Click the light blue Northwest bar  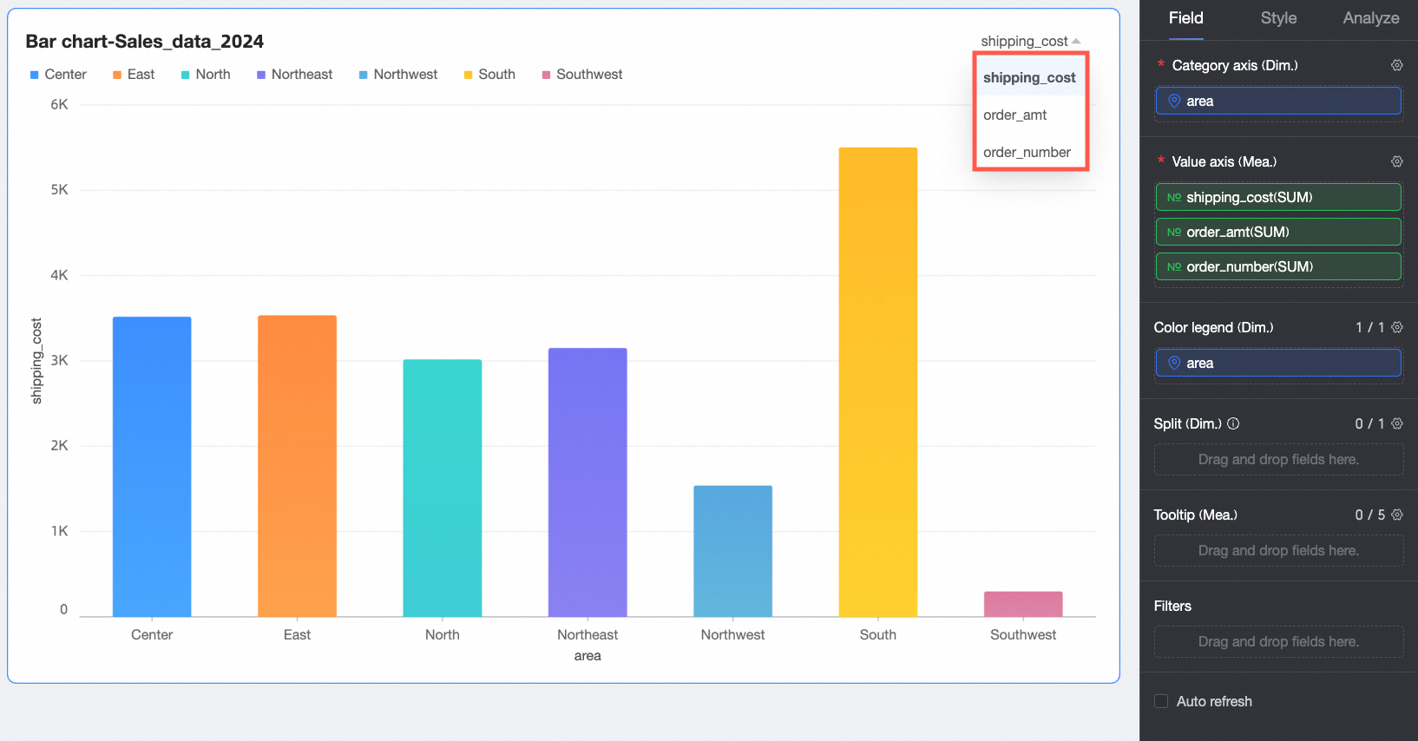(732, 551)
